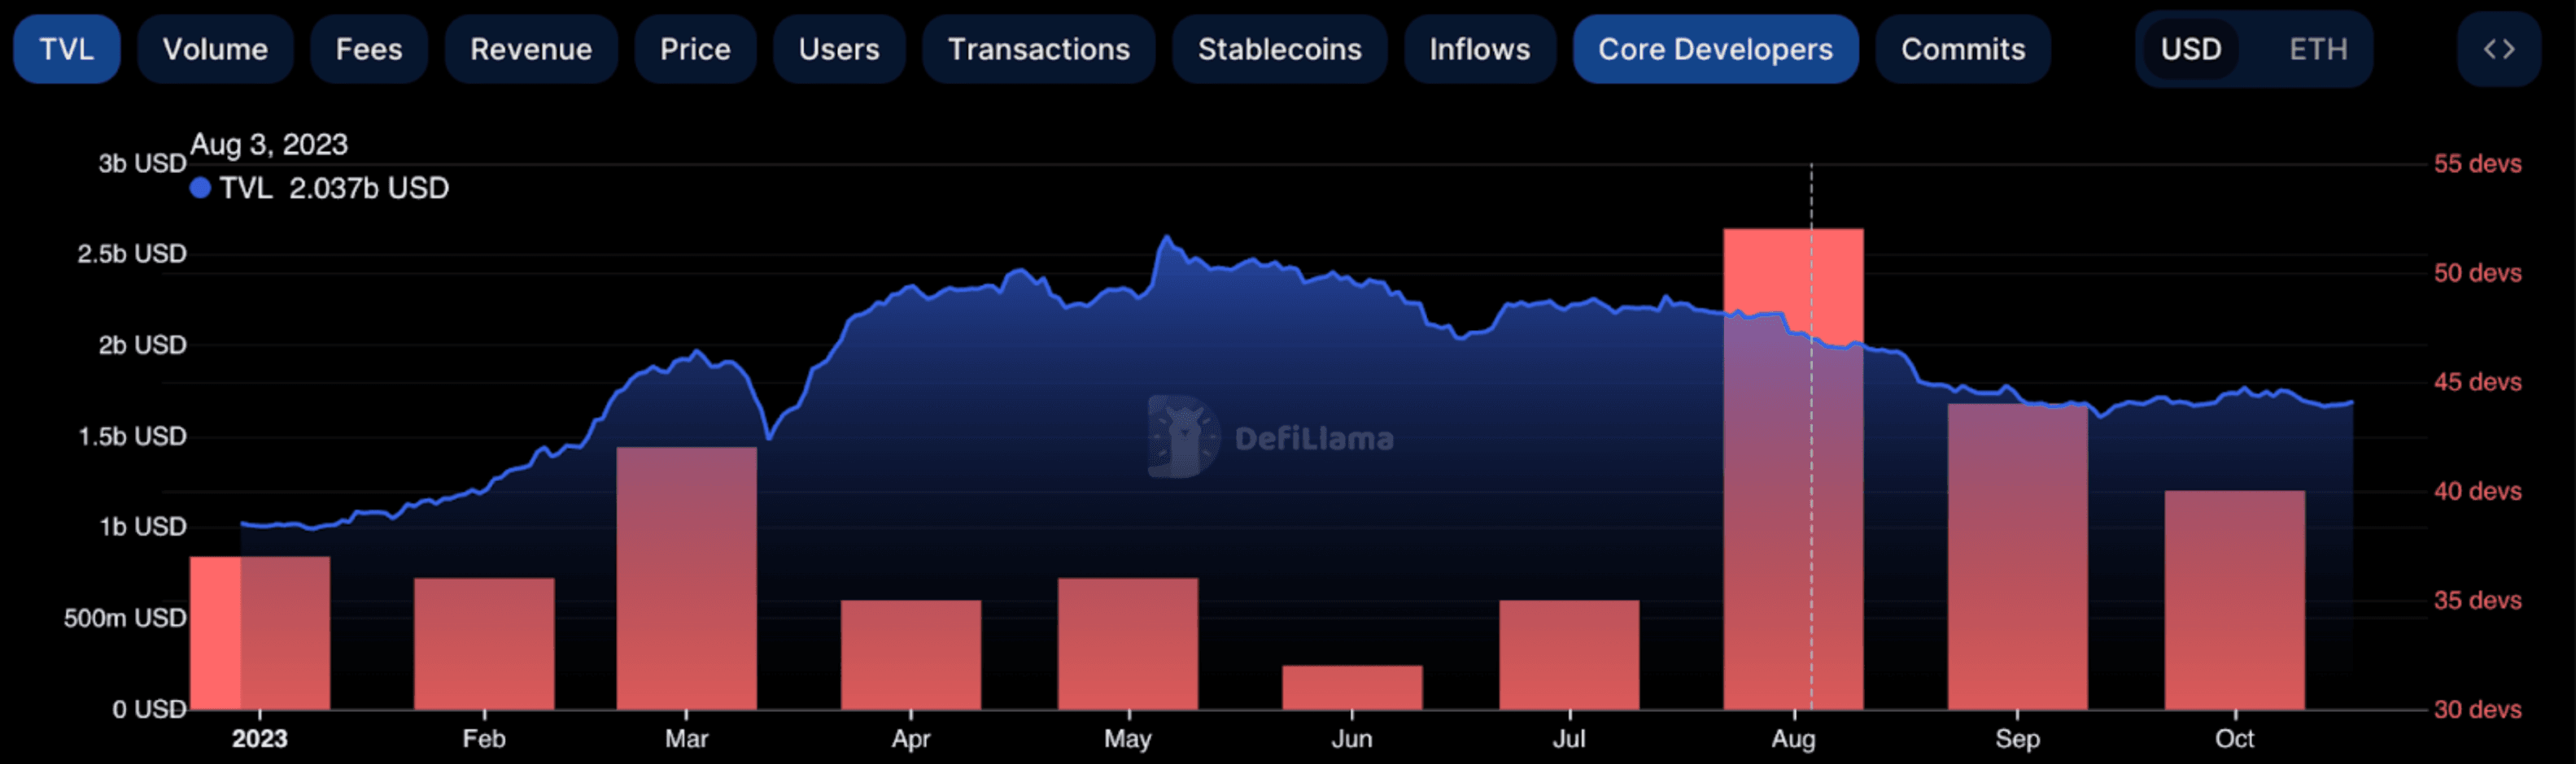Viewport: 2576px width, 764px height.
Task: Select USD denomination
Action: coord(2190,49)
